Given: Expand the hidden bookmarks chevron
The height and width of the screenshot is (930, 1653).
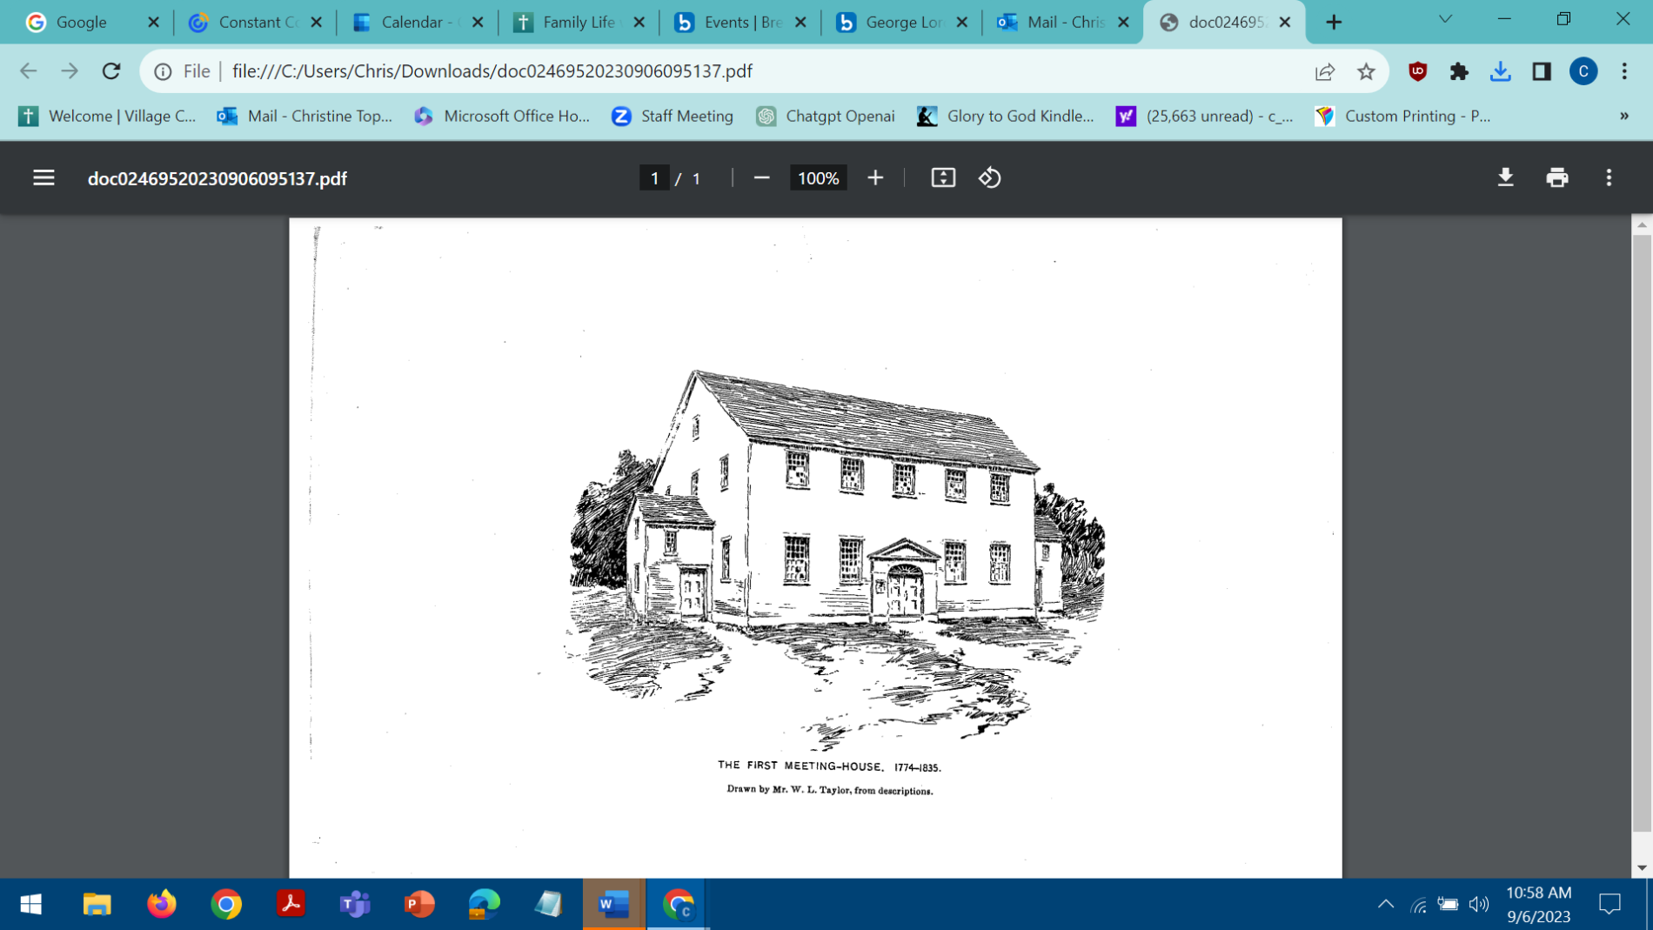Looking at the screenshot, I should click(x=1623, y=116).
